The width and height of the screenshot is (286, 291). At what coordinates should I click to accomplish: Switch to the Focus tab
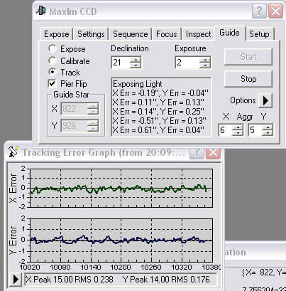click(167, 34)
